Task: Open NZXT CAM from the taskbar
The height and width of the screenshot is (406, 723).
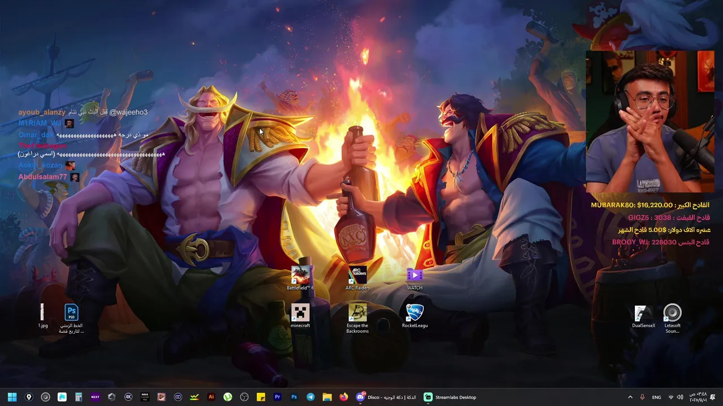Action: tap(95, 397)
